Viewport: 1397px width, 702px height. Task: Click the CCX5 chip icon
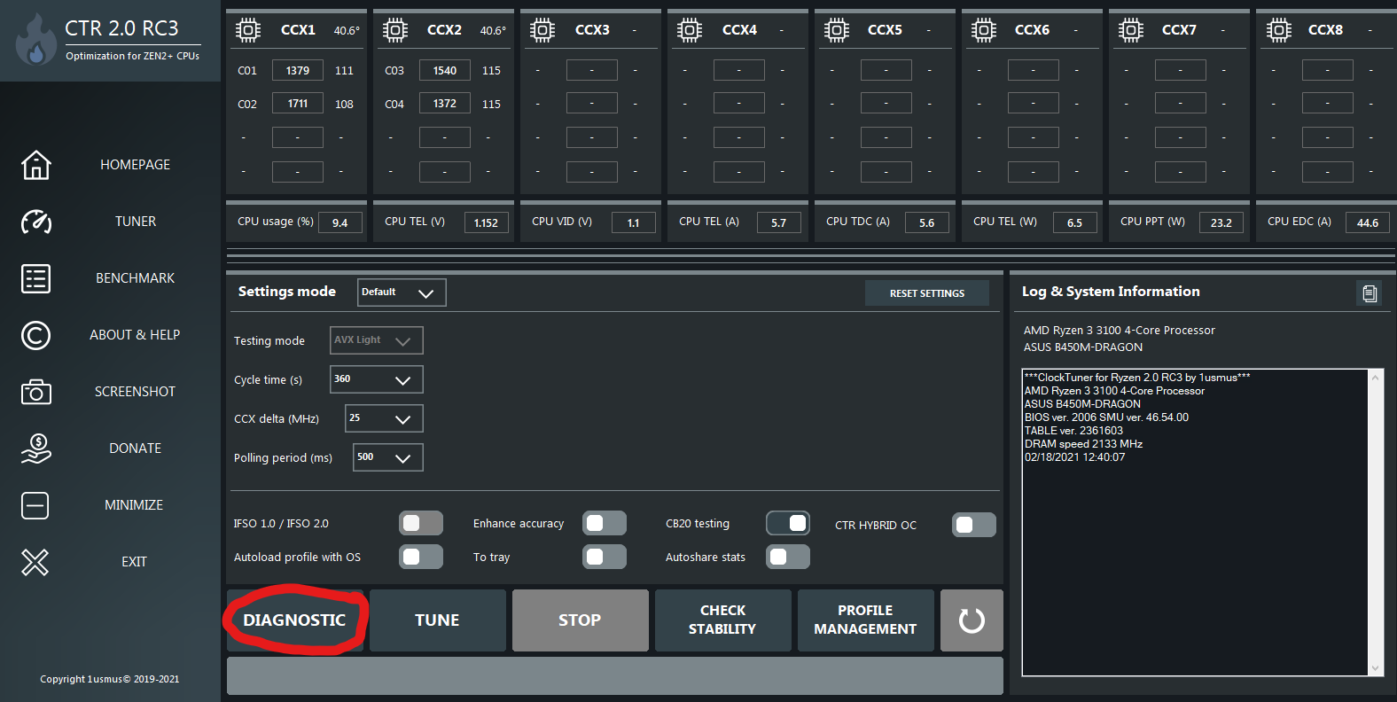click(837, 31)
